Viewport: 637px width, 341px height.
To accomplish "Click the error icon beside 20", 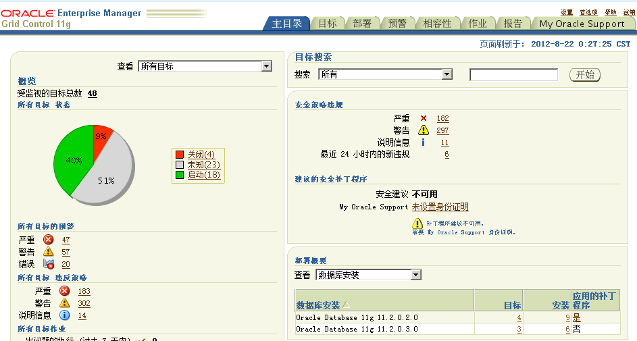I will coord(49,264).
